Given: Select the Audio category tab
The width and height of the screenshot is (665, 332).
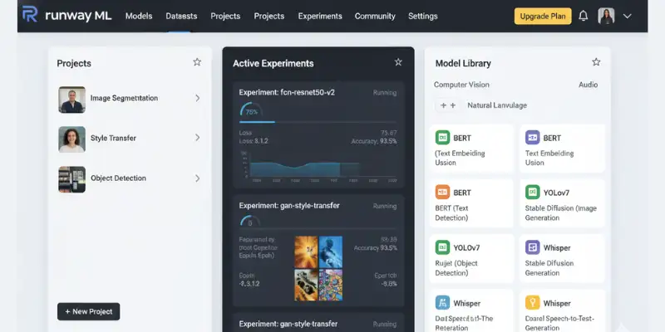Looking at the screenshot, I should point(589,85).
